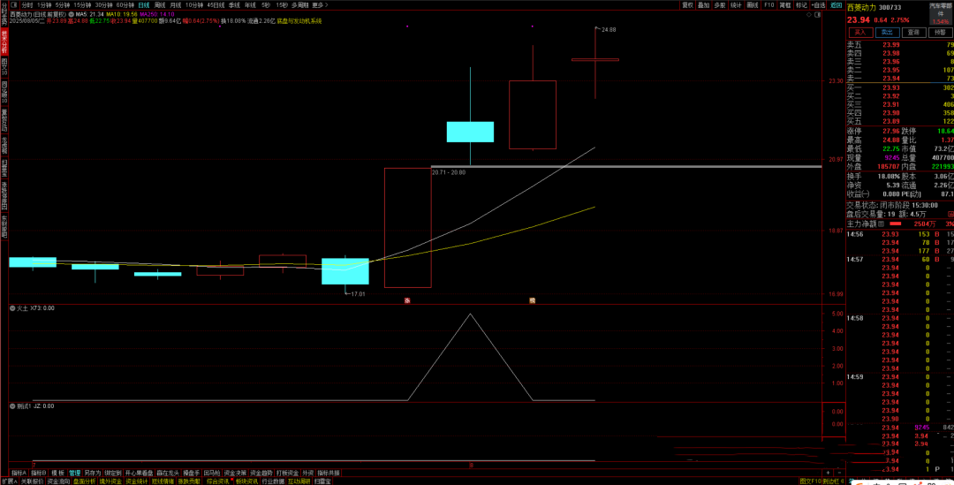Click the 多股 toolbar button
This screenshot has width=954, height=485.
click(720, 5)
